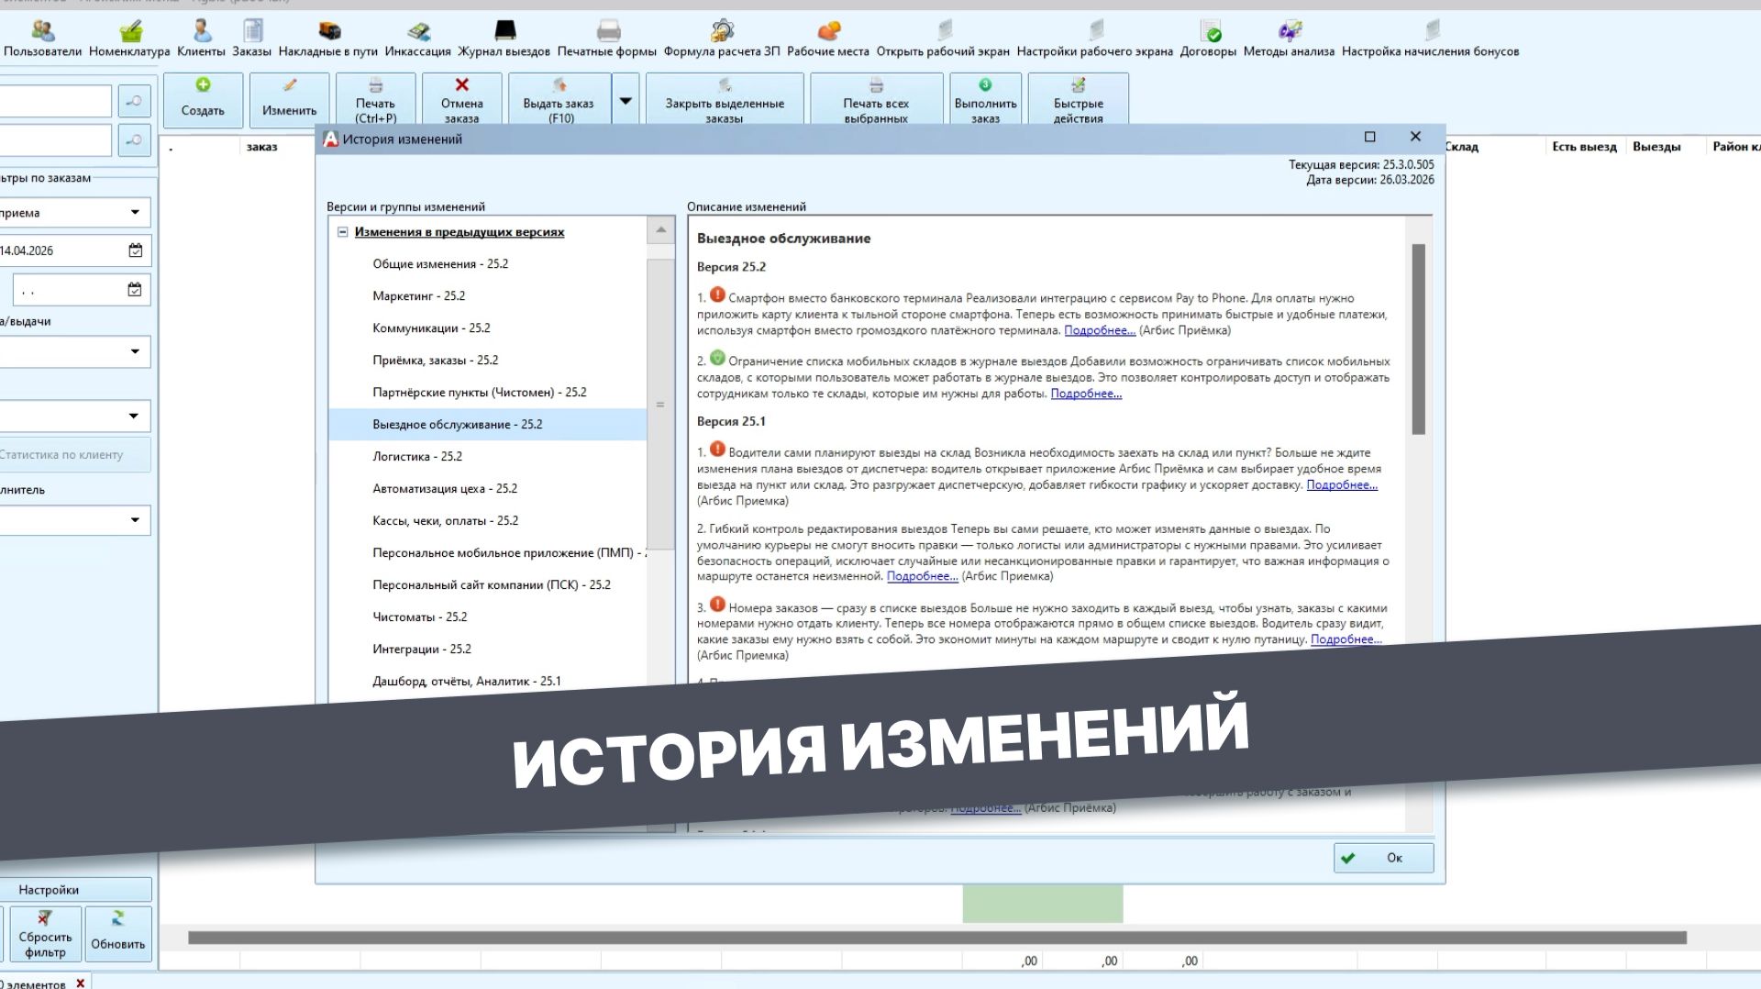Open the calendar picker for date 14.04.2026
This screenshot has height=989, width=1761.
click(135, 250)
